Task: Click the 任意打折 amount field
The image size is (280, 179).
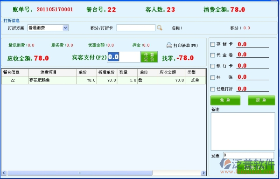Action: click(252, 89)
